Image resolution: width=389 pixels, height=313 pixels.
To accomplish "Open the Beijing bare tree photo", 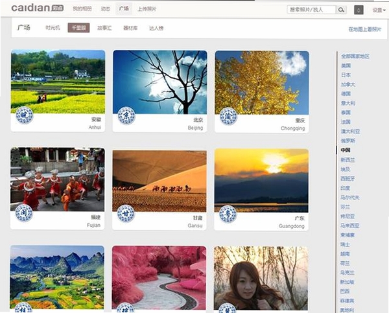I will point(159,82).
